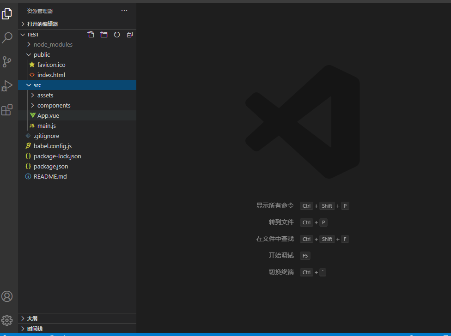451x336 pixels.
Task: Click the F5 key label
Action: tap(305, 256)
